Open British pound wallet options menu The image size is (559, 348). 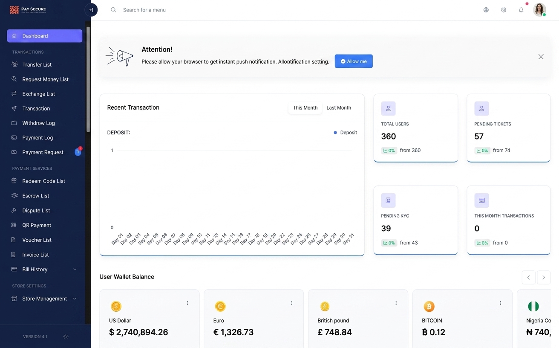point(396,303)
